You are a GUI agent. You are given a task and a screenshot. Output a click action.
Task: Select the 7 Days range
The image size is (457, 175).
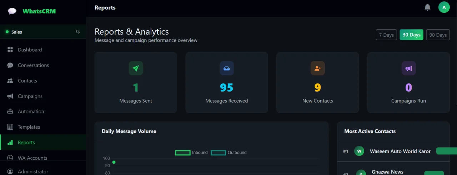[x=386, y=35]
